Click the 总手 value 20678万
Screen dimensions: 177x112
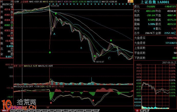click(150, 33)
